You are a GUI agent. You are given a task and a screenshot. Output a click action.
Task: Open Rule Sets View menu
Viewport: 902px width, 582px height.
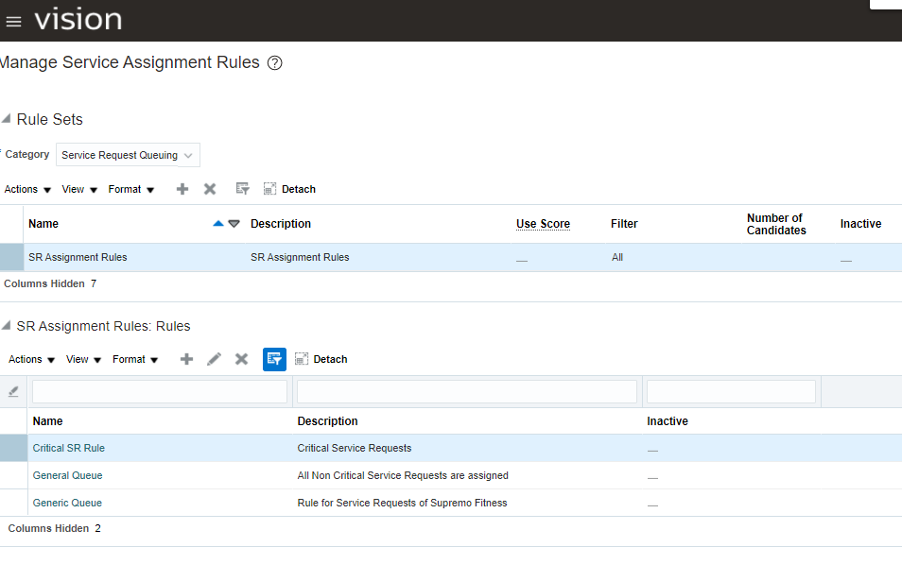[x=79, y=189]
